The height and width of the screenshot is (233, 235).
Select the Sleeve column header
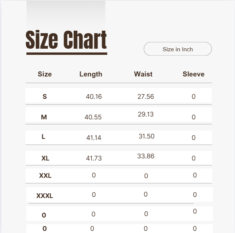point(193,74)
